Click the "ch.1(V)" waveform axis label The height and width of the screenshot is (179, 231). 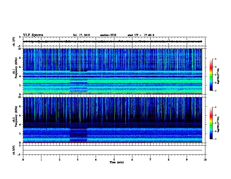pyautogui.click(x=14, y=42)
